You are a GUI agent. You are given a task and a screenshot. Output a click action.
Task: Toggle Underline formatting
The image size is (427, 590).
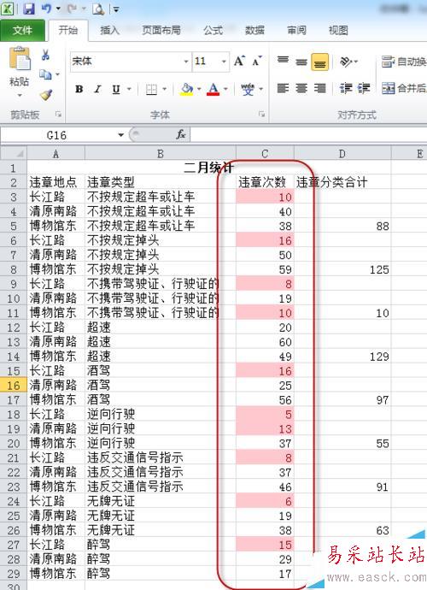click(116, 90)
